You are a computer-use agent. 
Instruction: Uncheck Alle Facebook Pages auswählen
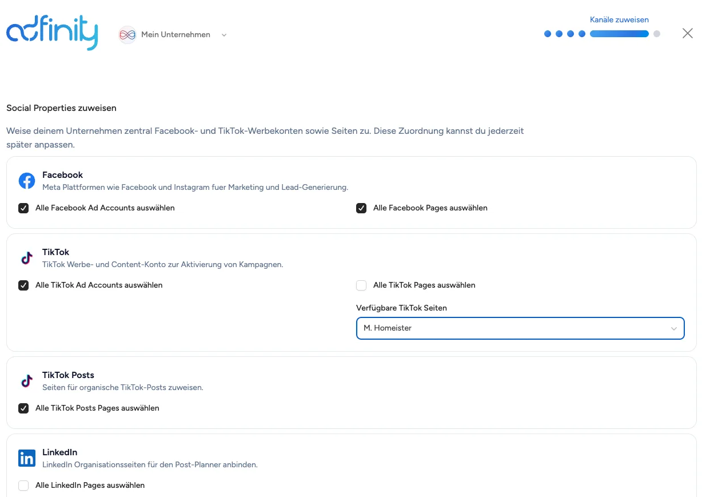point(361,208)
